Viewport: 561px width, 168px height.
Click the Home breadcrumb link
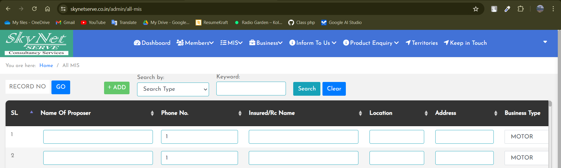click(x=46, y=65)
